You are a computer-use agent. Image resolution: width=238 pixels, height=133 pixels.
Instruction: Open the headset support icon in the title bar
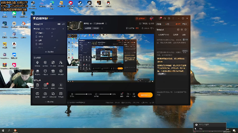165,18
